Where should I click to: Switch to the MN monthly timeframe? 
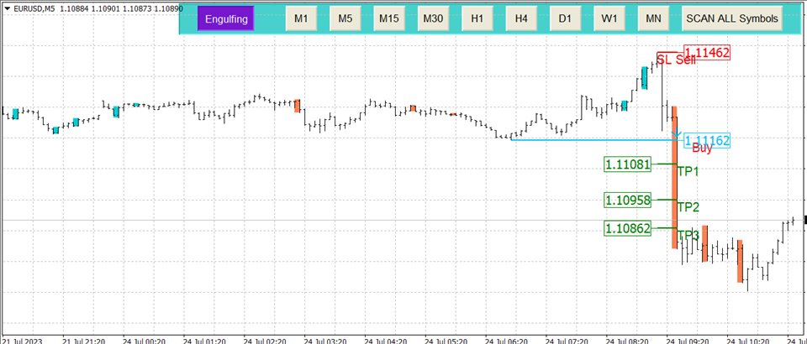pyautogui.click(x=652, y=18)
